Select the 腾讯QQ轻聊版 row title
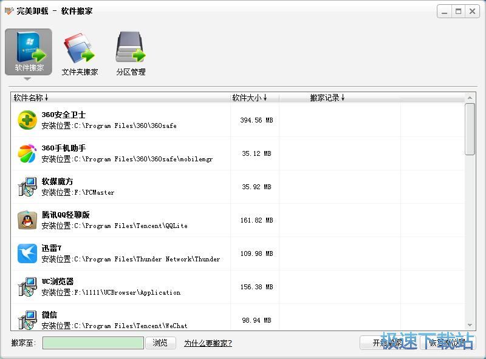 pyautogui.click(x=66, y=215)
